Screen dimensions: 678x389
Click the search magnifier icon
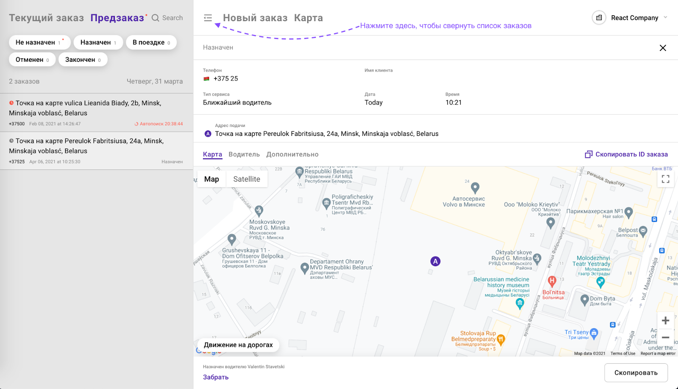coord(156,18)
